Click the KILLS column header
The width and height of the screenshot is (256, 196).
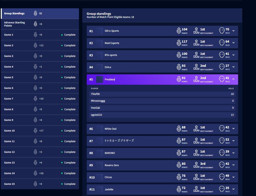coord(231,88)
